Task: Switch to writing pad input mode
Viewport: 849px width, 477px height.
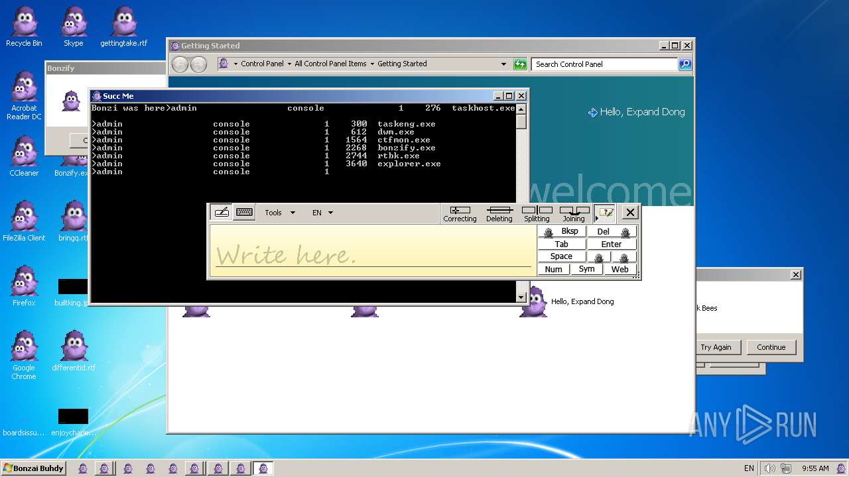Action: click(x=222, y=213)
